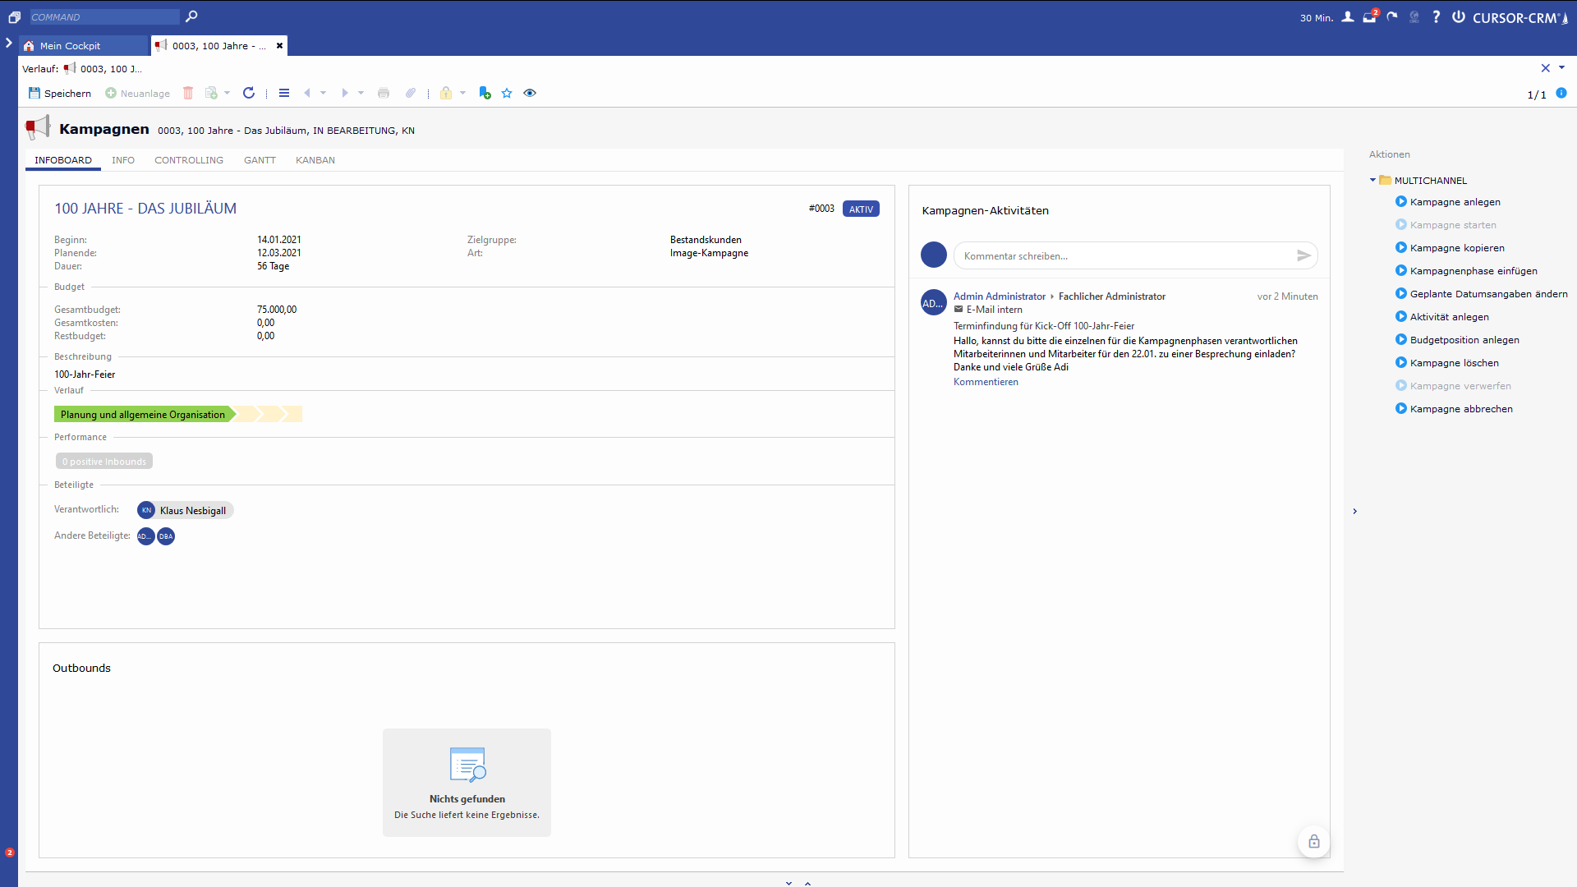Toggle the eye watch icon in toolbar
The height and width of the screenshot is (887, 1577).
click(x=530, y=94)
